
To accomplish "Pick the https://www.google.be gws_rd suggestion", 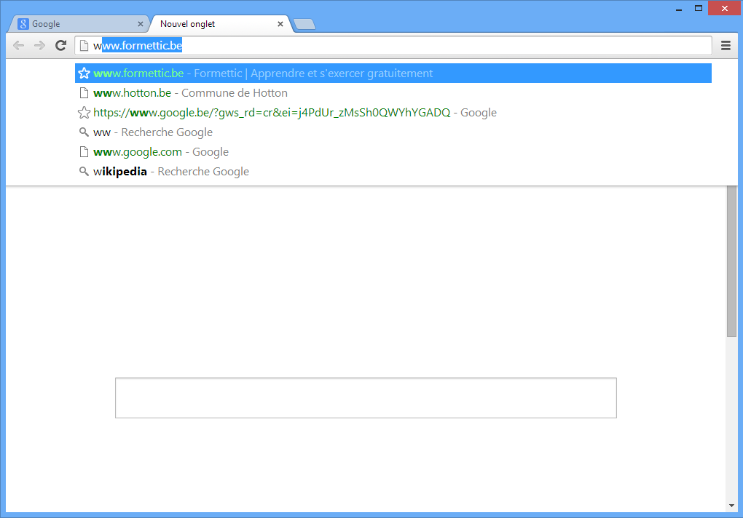I will point(393,113).
